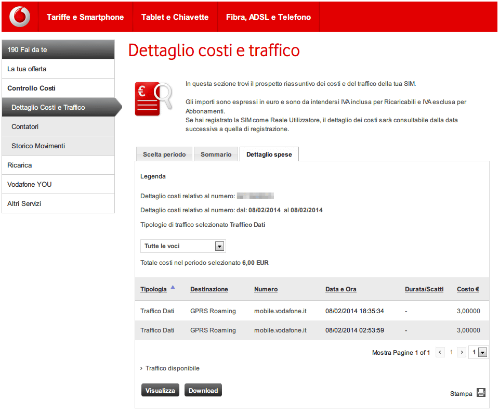This screenshot has width=499, height=411.
Task: Select Dettaglio spese tab
Action: [x=269, y=154]
